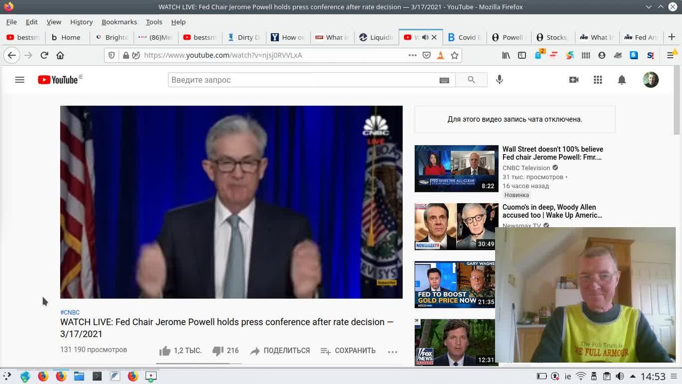682x384 pixels.
Task: Click the YouTube logo to go home
Action: 59,80
